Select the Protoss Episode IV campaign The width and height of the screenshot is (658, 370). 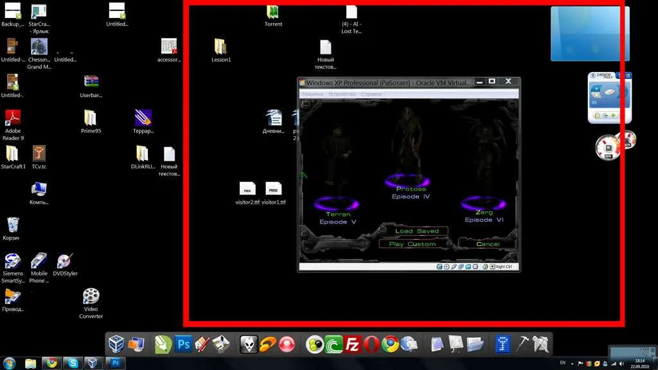pyautogui.click(x=411, y=193)
